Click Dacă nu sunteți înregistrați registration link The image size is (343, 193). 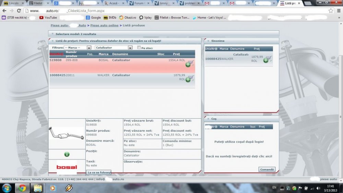tap(239, 156)
